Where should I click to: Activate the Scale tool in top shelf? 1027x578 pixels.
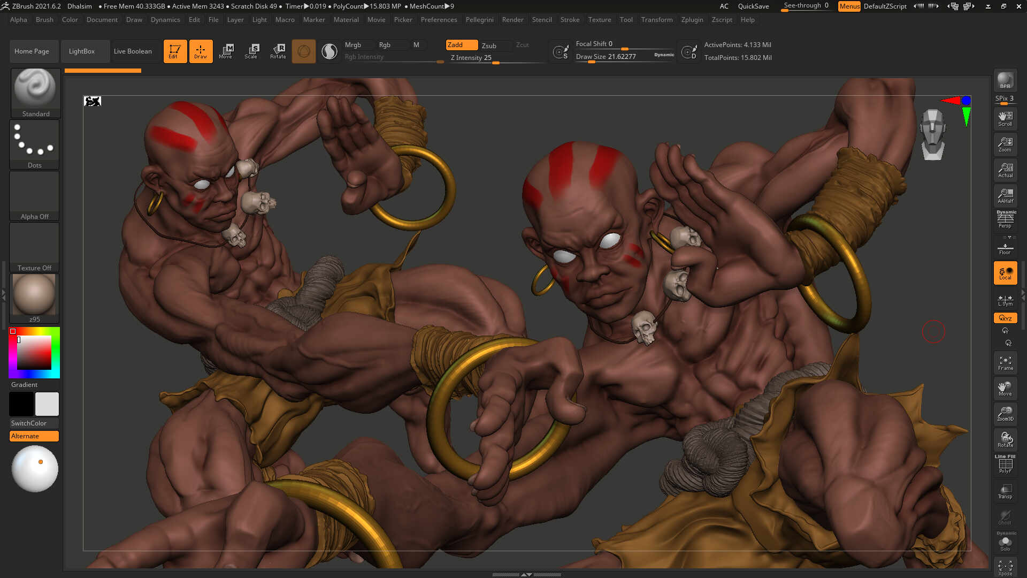[x=251, y=51]
